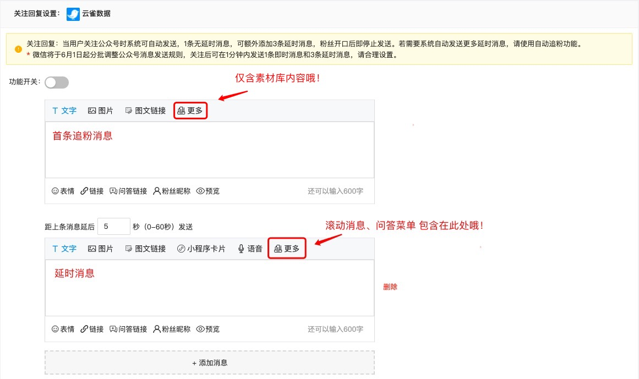
Task: Click 添加消息 to add a message
Action: [210, 363]
